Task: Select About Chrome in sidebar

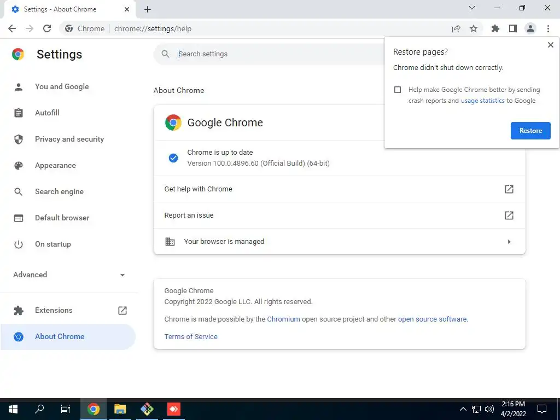Action: 68,337
